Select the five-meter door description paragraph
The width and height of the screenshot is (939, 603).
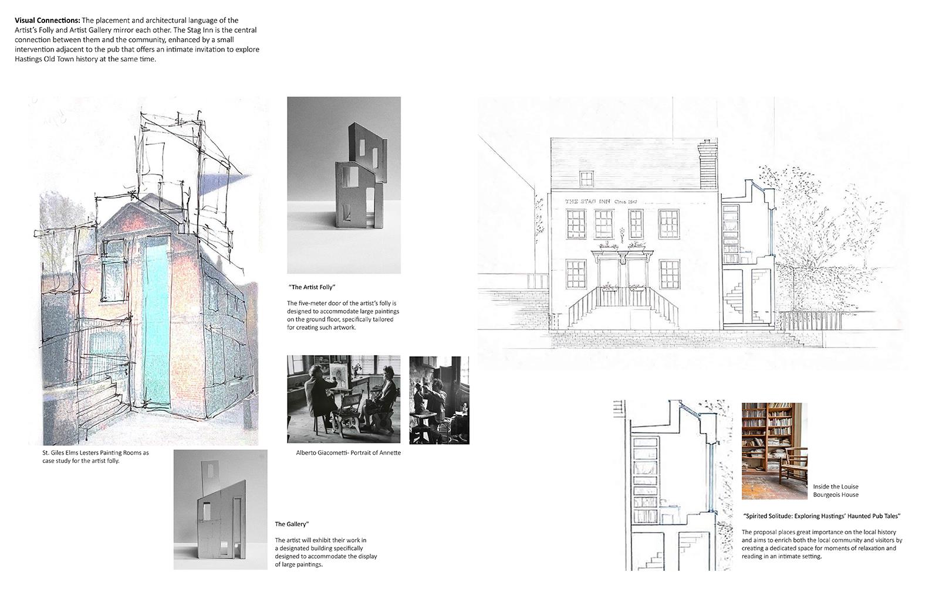coord(342,315)
